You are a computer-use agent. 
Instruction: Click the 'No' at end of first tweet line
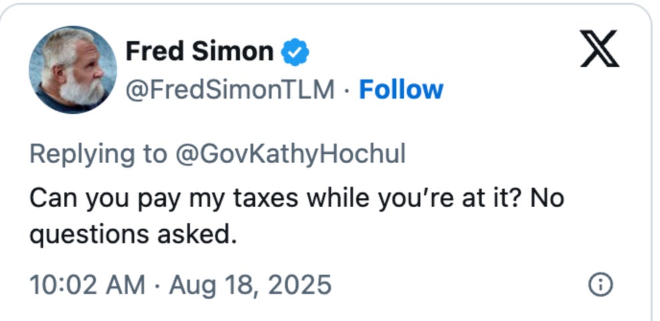pos(547,198)
